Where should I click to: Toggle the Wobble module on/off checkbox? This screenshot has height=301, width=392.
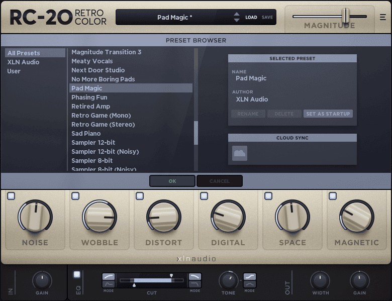pos(75,196)
